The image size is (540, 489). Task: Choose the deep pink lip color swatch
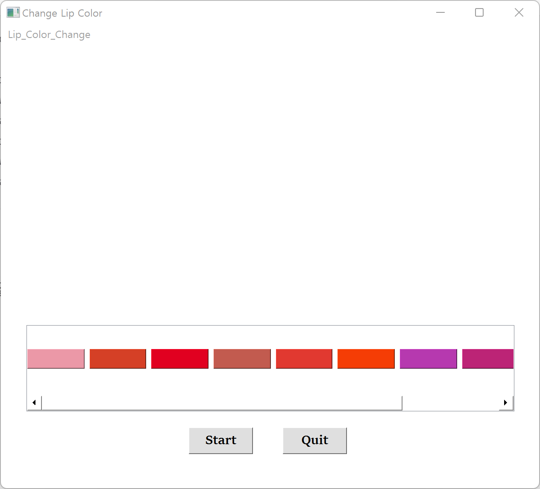coord(487,359)
